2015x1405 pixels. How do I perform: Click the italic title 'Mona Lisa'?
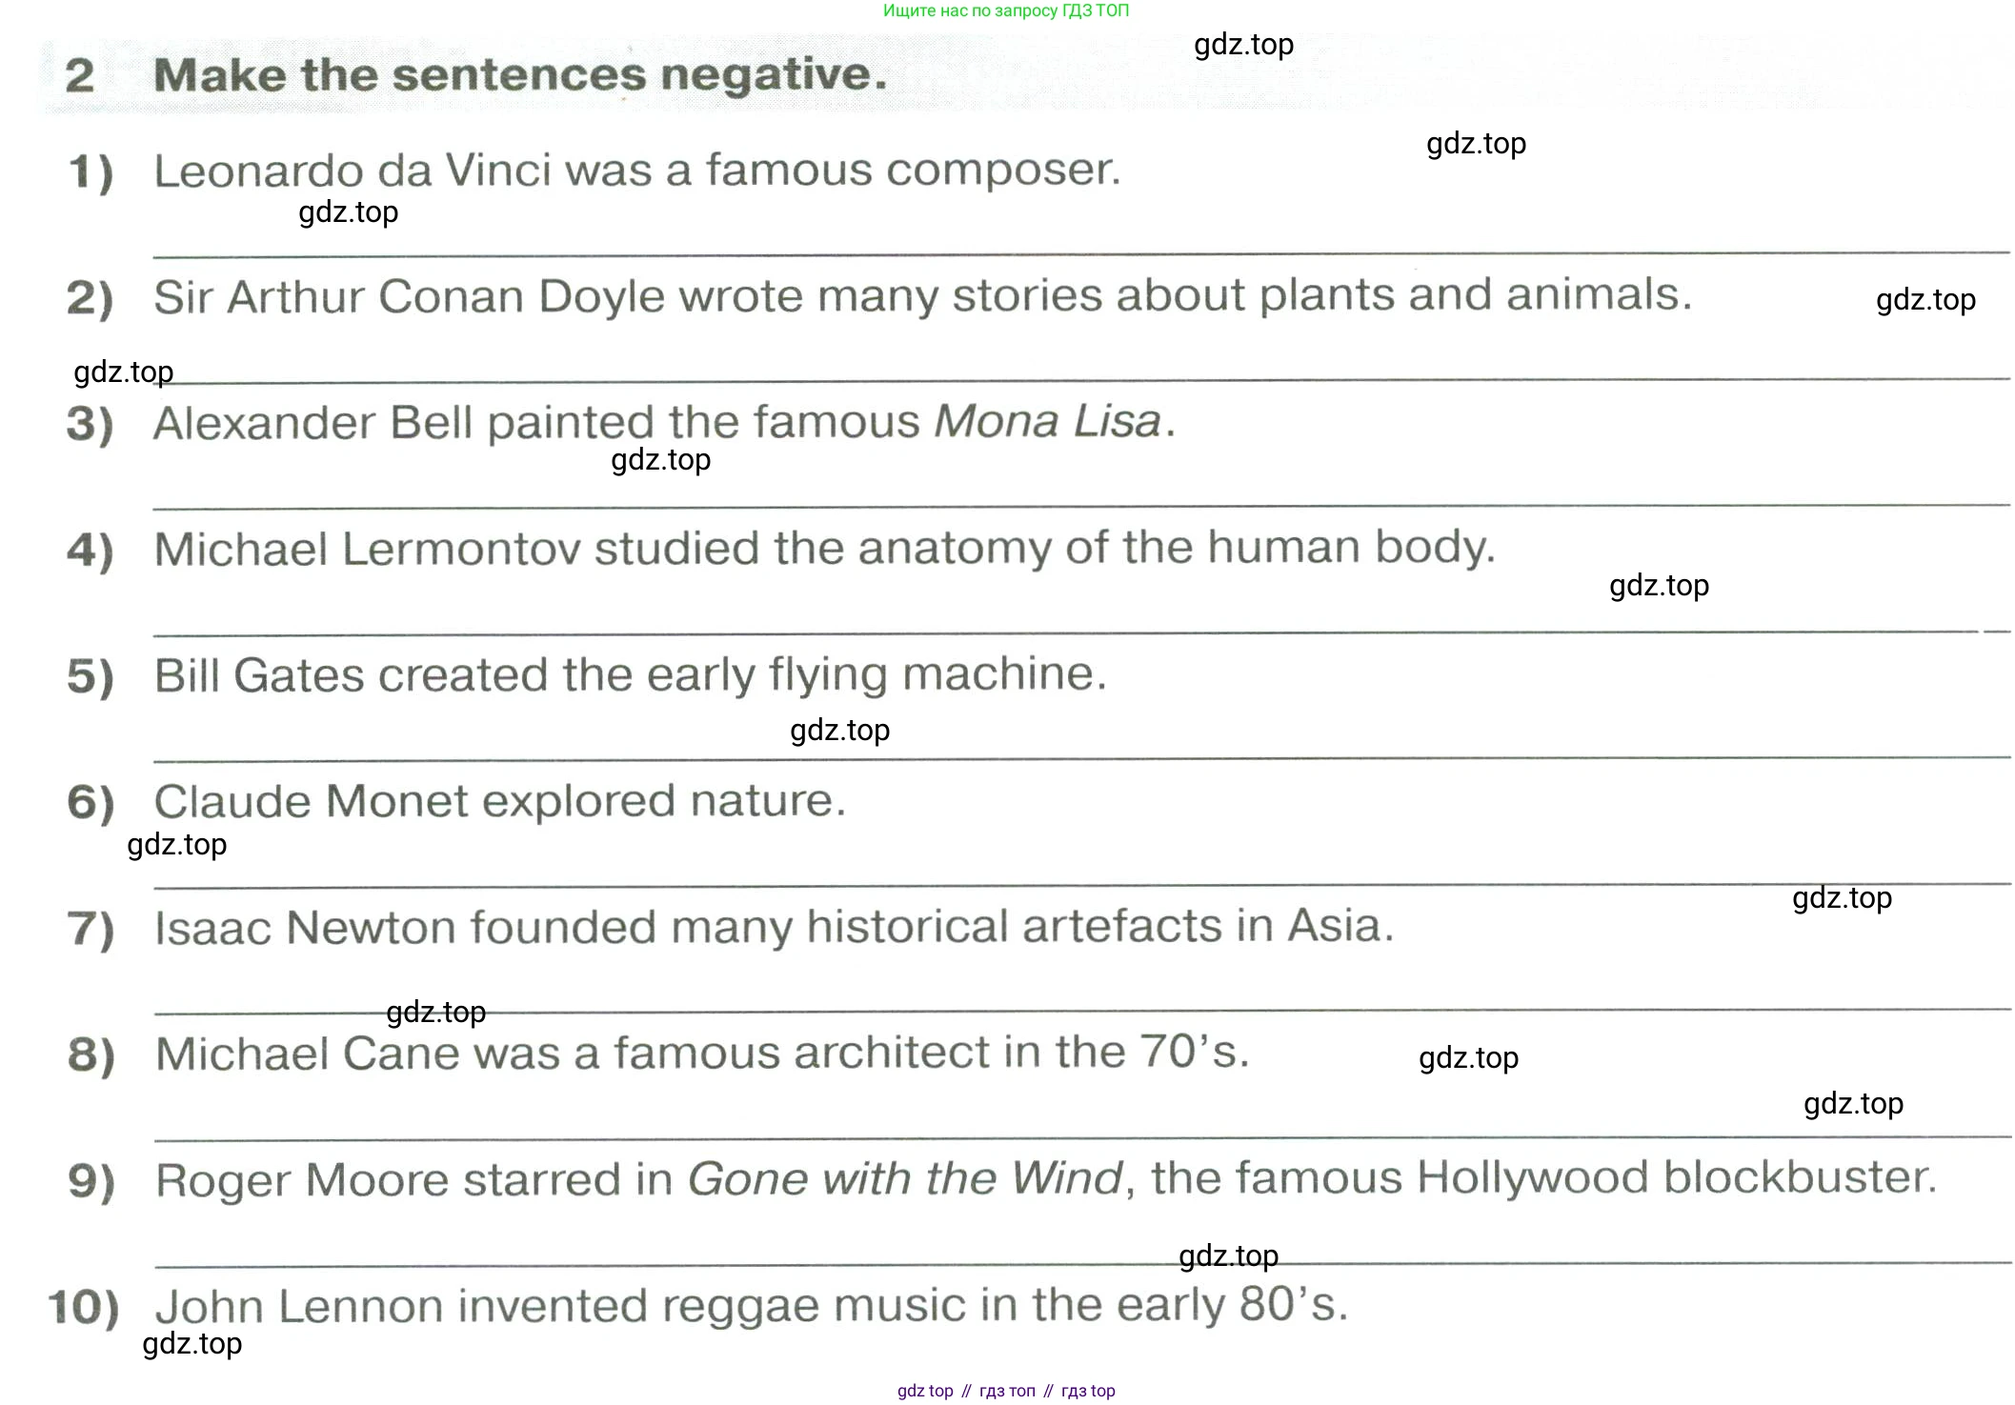(1048, 421)
